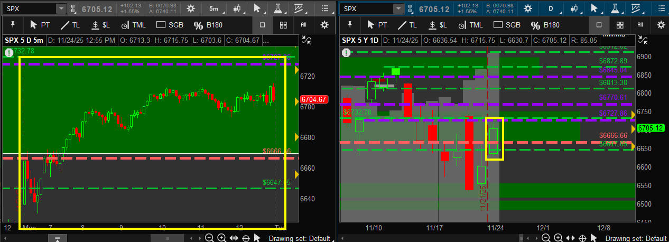Select the TML time level tool in left chart
The image size is (669, 242).
[133, 25]
